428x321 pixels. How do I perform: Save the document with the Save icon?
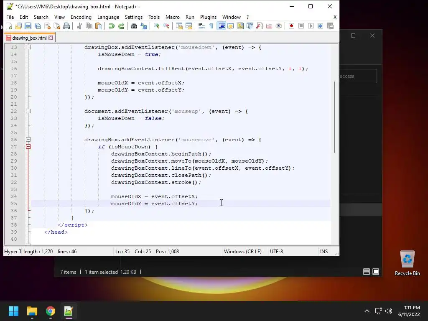pyautogui.click(x=28, y=26)
